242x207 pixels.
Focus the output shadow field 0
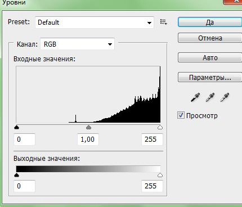pos(24,186)
